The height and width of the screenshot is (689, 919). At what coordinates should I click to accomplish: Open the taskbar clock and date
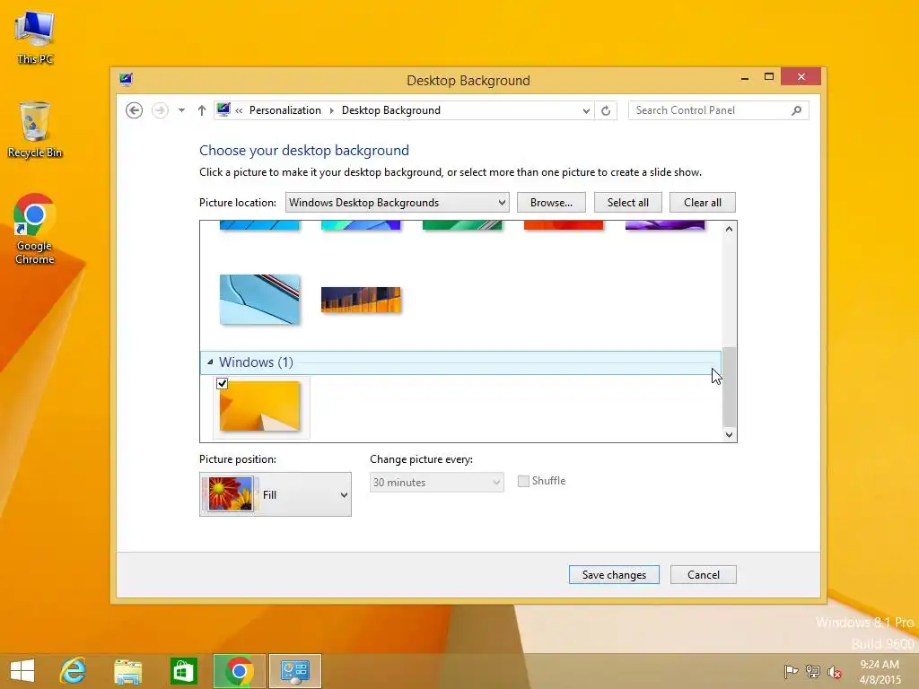pos(880,672)
